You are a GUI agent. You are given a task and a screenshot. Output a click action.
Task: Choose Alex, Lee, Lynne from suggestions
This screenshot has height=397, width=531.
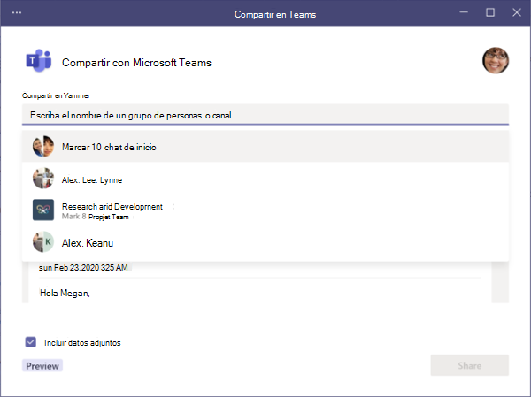point(265,179)
